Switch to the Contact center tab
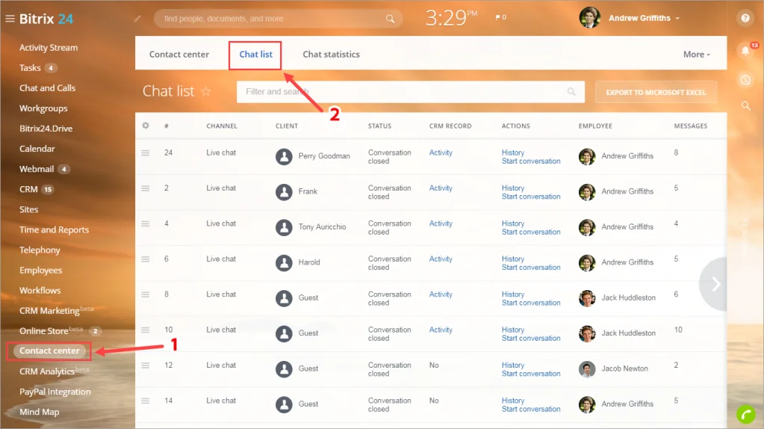This screenshot has width=764, height=429. [178, 55]
